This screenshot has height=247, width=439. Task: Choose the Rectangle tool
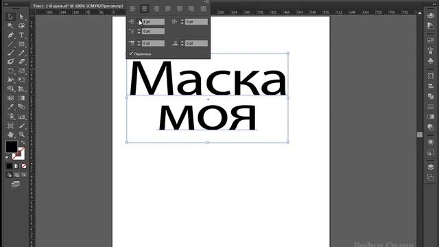[x=21, y=44]
